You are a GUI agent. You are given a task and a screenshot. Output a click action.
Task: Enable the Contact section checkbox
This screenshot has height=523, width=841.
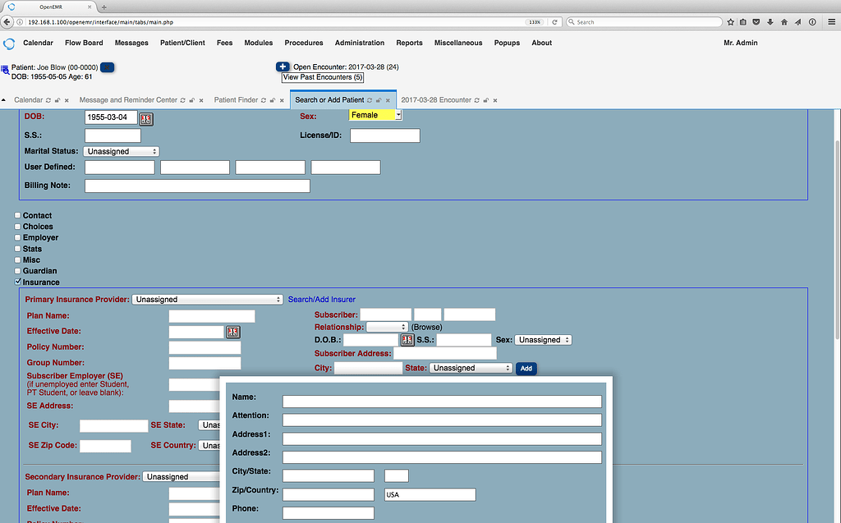click(17, 215)
